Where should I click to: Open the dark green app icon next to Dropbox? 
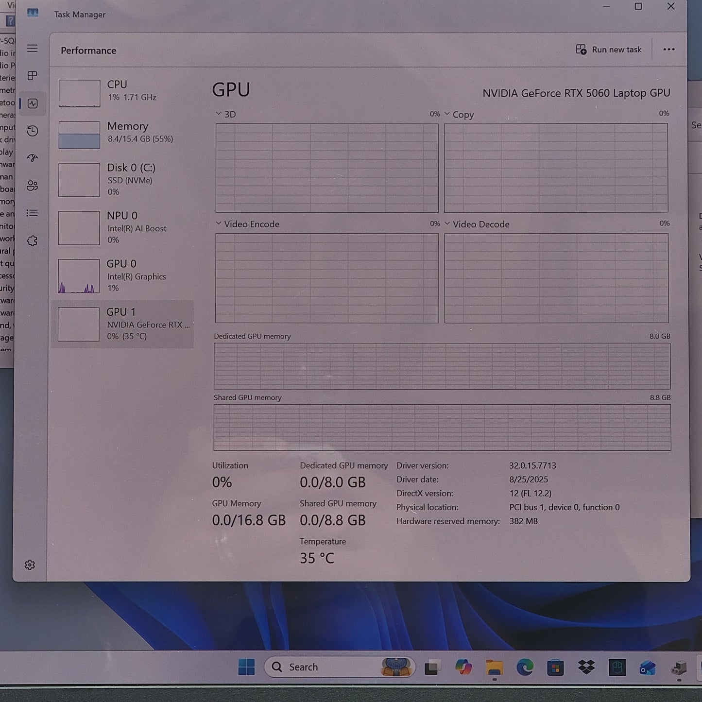(617, 668)
